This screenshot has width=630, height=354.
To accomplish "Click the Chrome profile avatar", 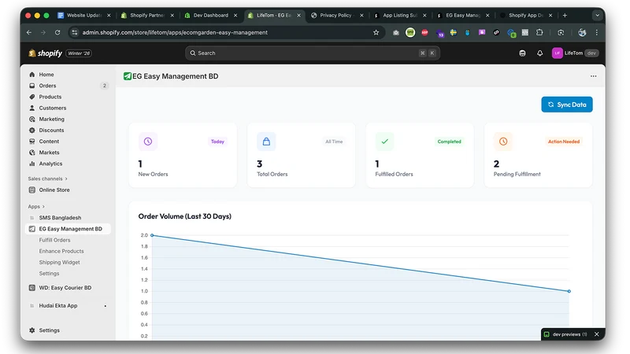I will point(582,32).
